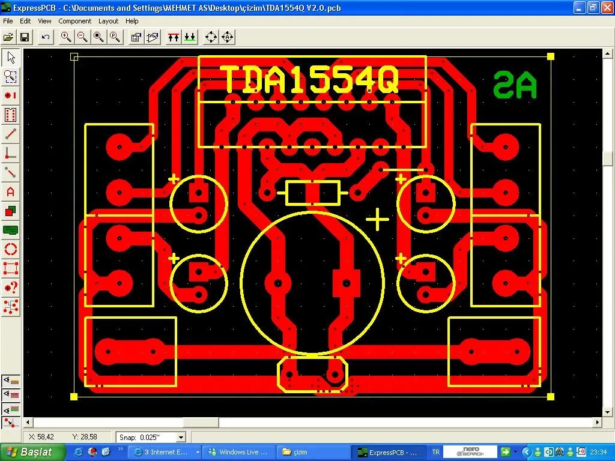This screenshot has height=461, width=615.
Task: Click the green 2A text on the board
Action: pyautogui.click(x=515, y=85)
